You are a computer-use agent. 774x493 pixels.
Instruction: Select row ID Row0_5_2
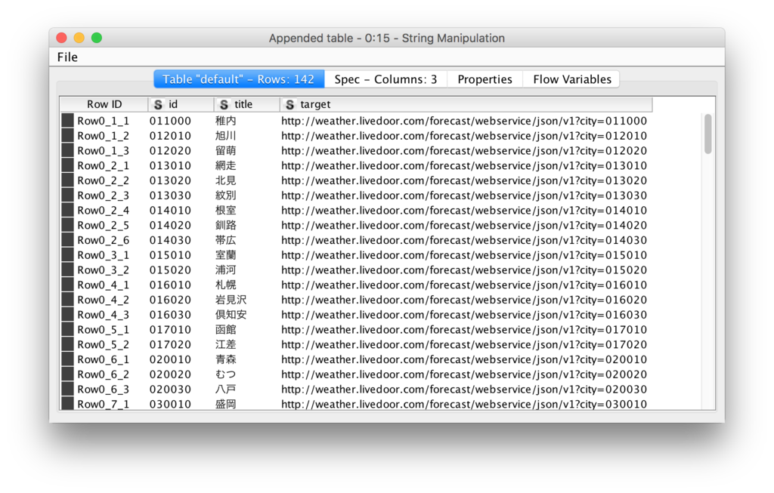[103, 344]
